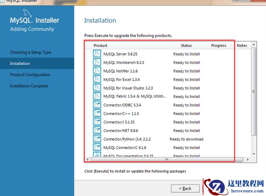This screenshot has height=196, width=266.
Task: Click the horizontal scrollbar thumb
Action: coord(167,160)
